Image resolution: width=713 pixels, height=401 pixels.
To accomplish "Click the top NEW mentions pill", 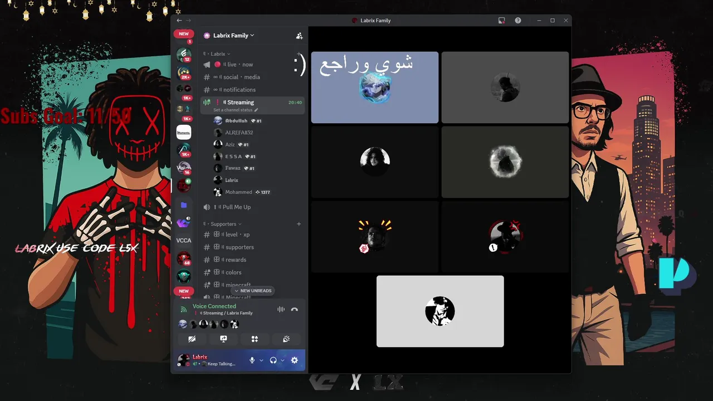I will point(184,34).
